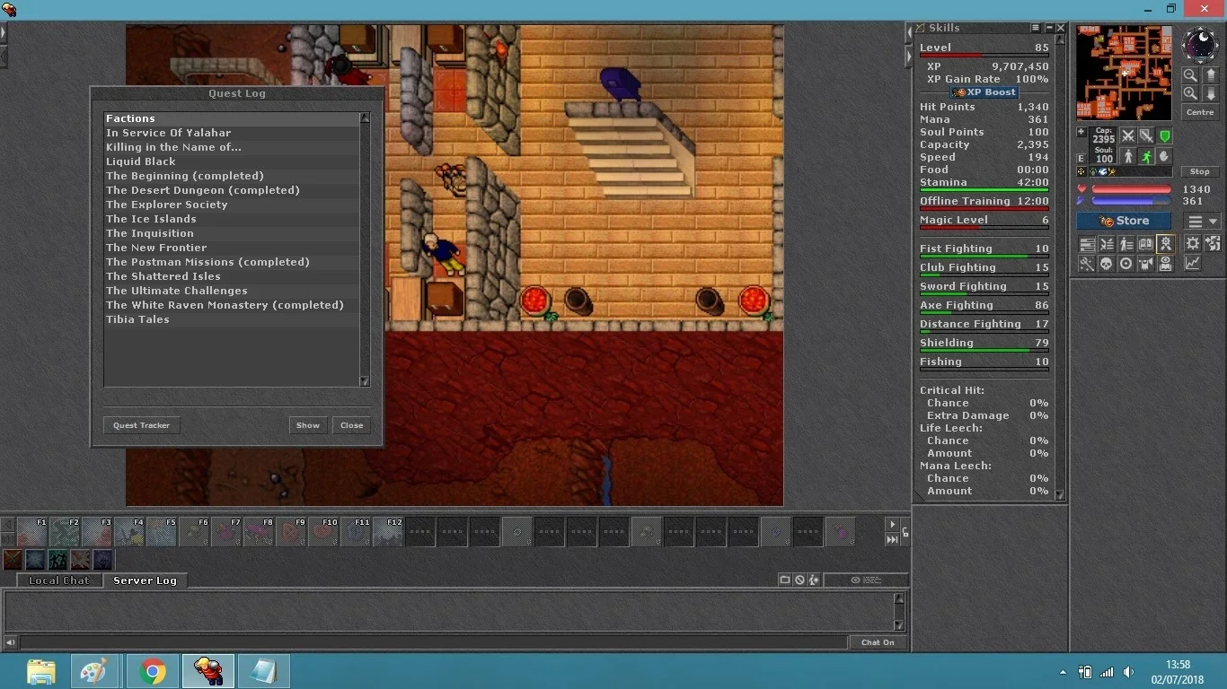Open the analytics graph icon
Screen dimensions: 1227x689
(1193, 264)
